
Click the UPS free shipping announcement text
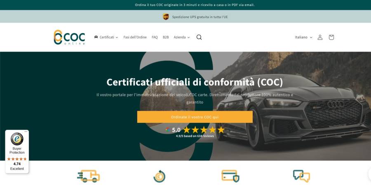(200, 17)
